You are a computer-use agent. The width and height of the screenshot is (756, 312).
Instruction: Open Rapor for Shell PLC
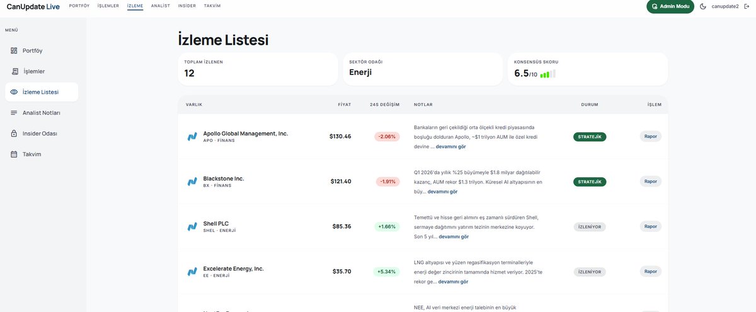point(651,226)
